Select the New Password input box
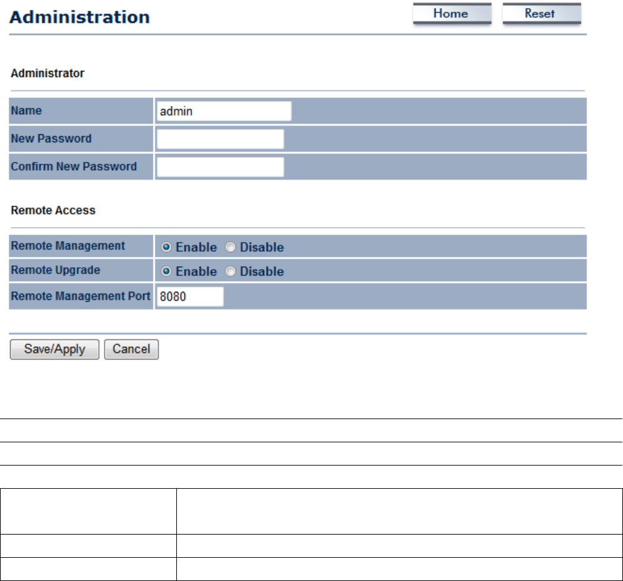Screen dimensions: 623x581 [220, 139]
